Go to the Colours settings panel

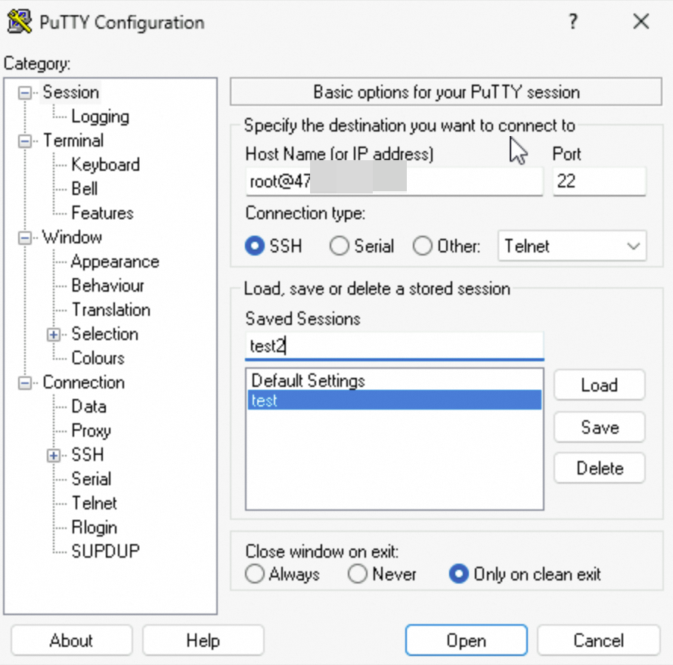coord(98,358)
